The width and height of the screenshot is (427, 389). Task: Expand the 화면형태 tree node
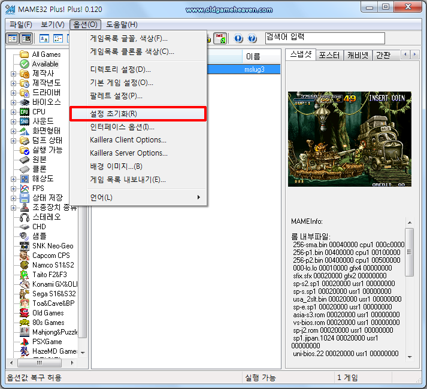[13, 131]
